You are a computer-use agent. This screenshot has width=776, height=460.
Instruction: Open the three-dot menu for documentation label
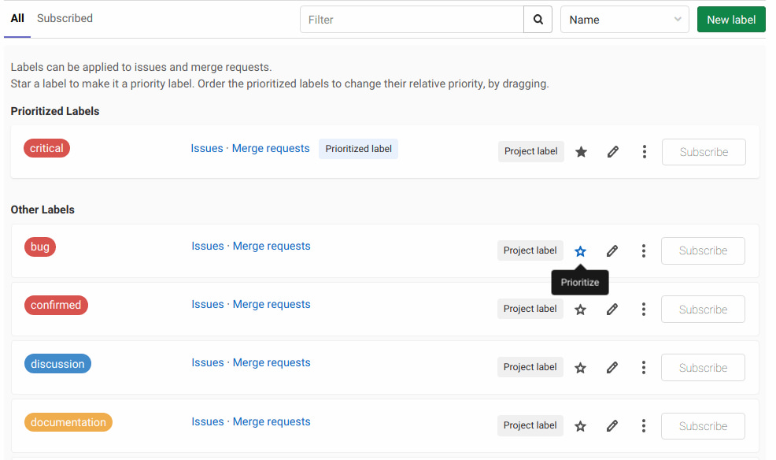pos(644,425)
